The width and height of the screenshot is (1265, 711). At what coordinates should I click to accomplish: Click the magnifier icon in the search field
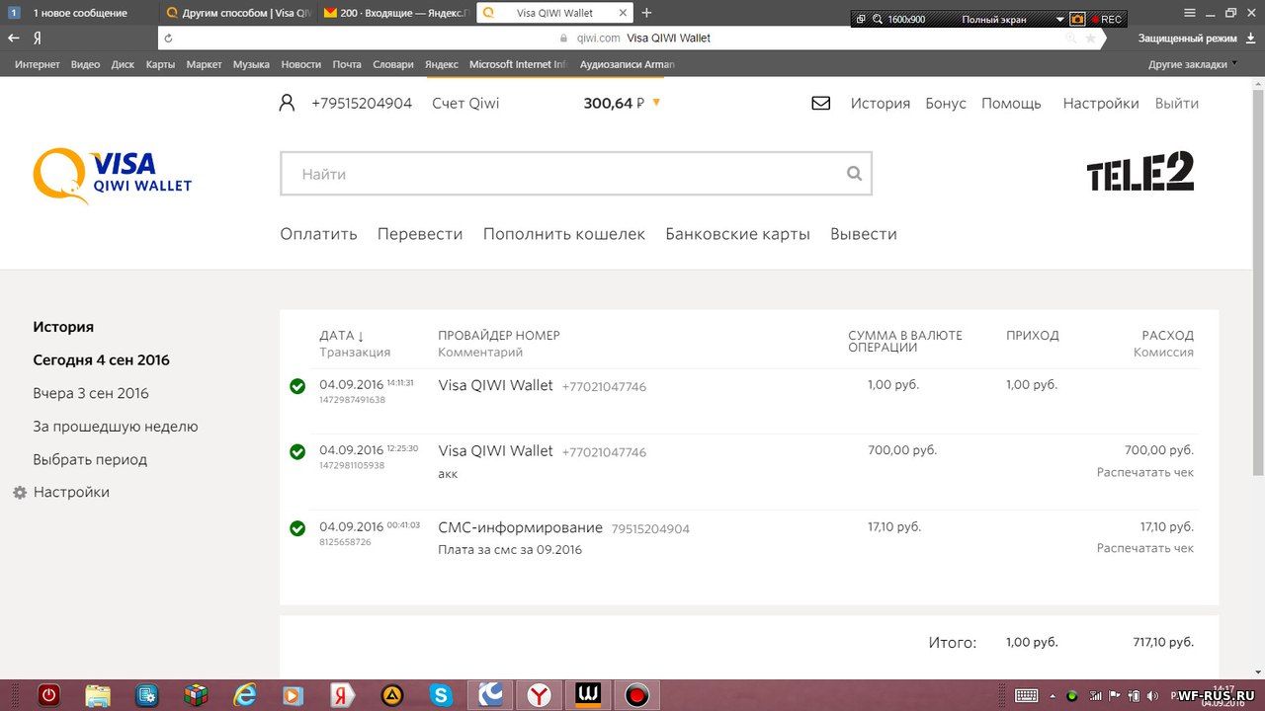(854, 174)
